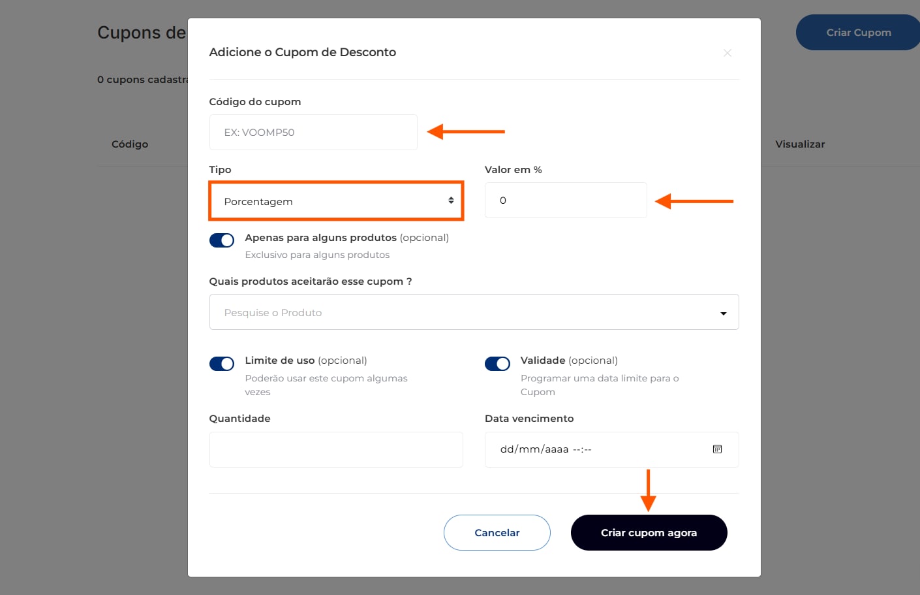Viewport: 920px width, 595px height.
Task: Click the Criar cupom agora button
Action: 649,533
